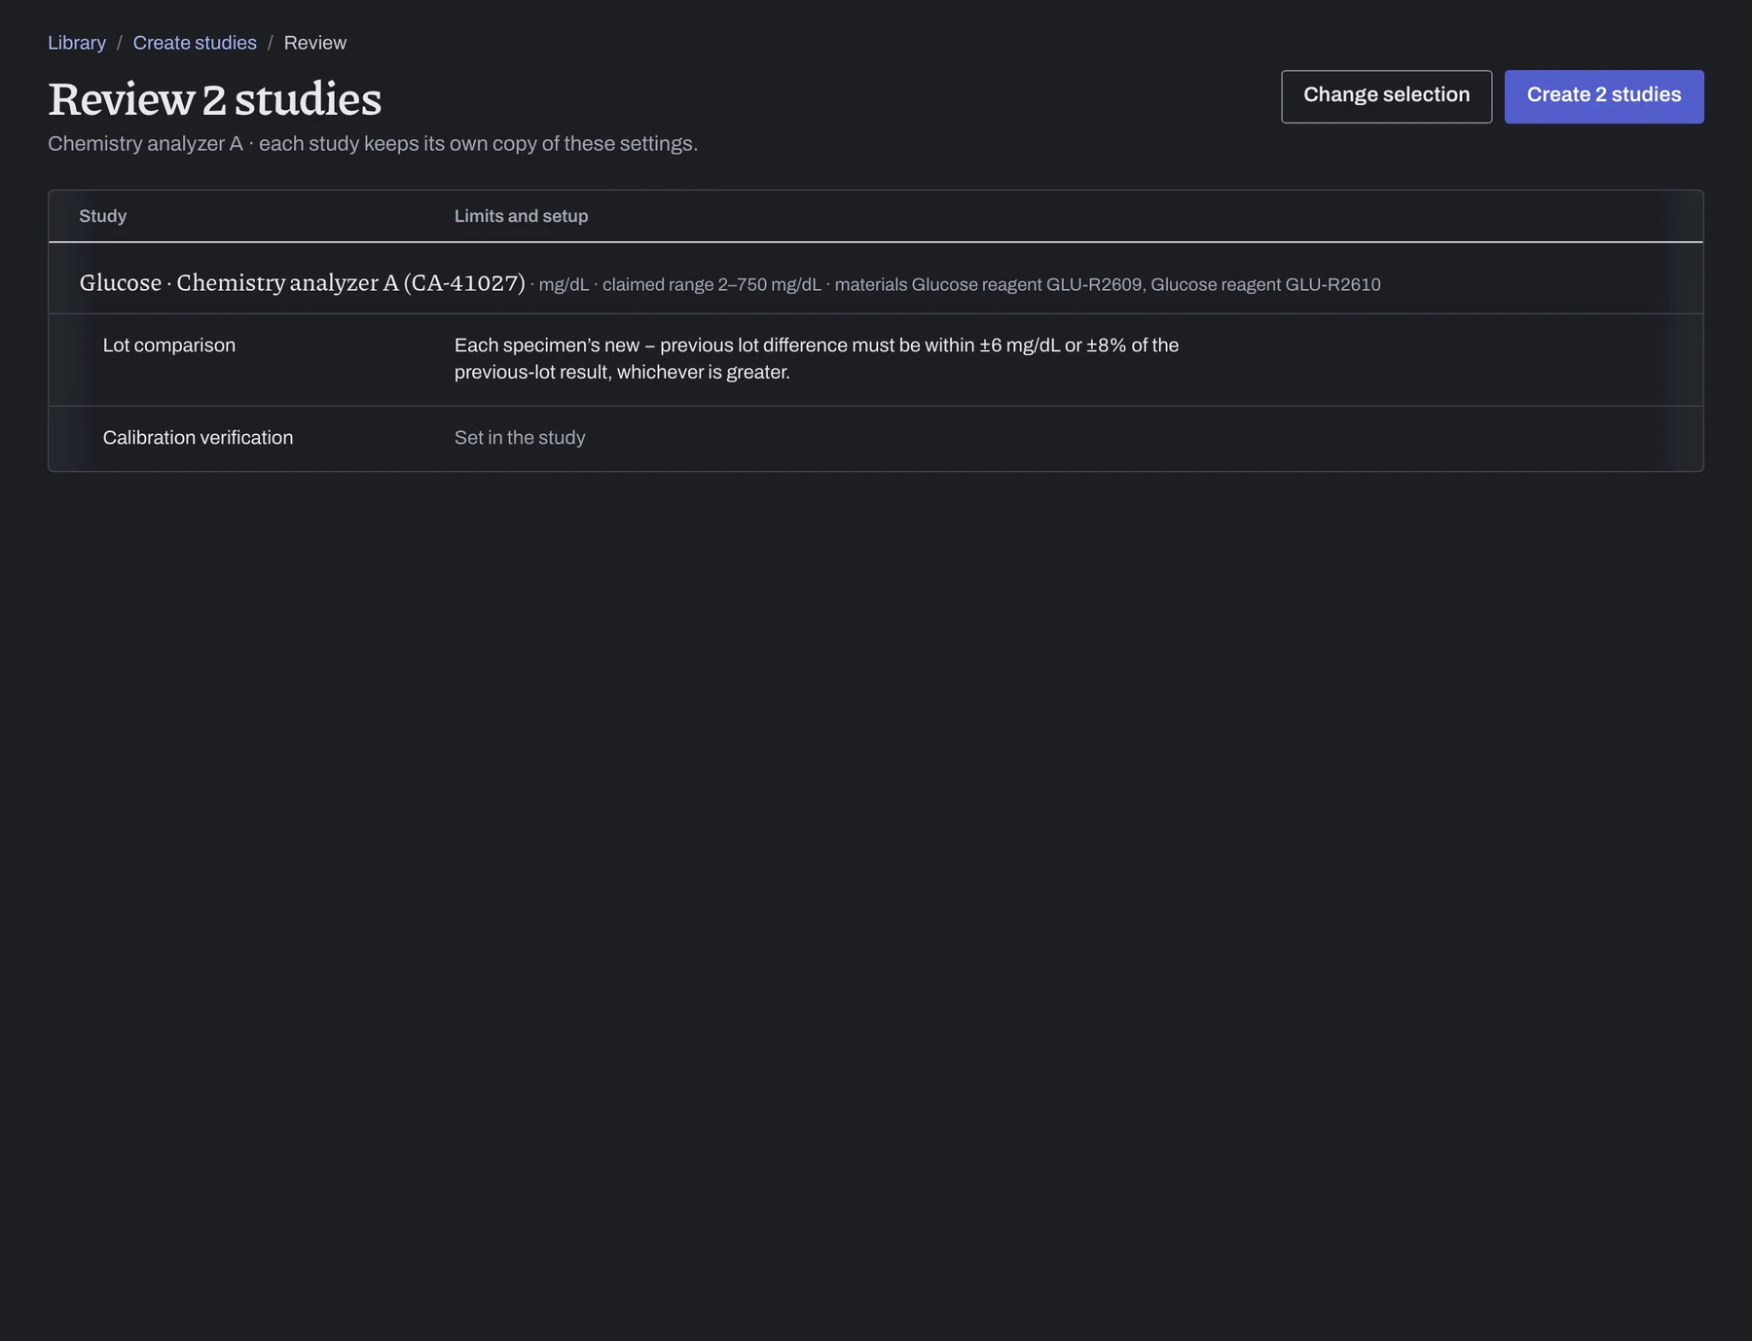The height and width of the screenshot is (1341, 1752).
Task: Click the Review 2 studies heading
Action: click(x=215, y=99)
